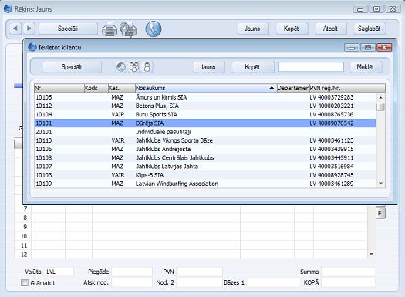Click invoice row number 8
405x297 pixels.
pos(25,218)
